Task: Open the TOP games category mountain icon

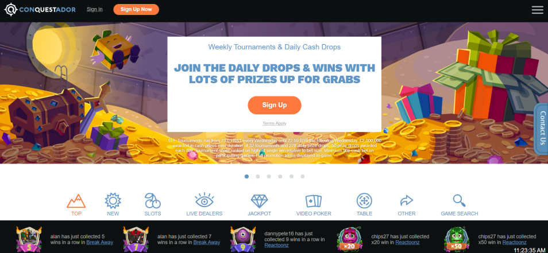Action: click(x=76, y=201)
